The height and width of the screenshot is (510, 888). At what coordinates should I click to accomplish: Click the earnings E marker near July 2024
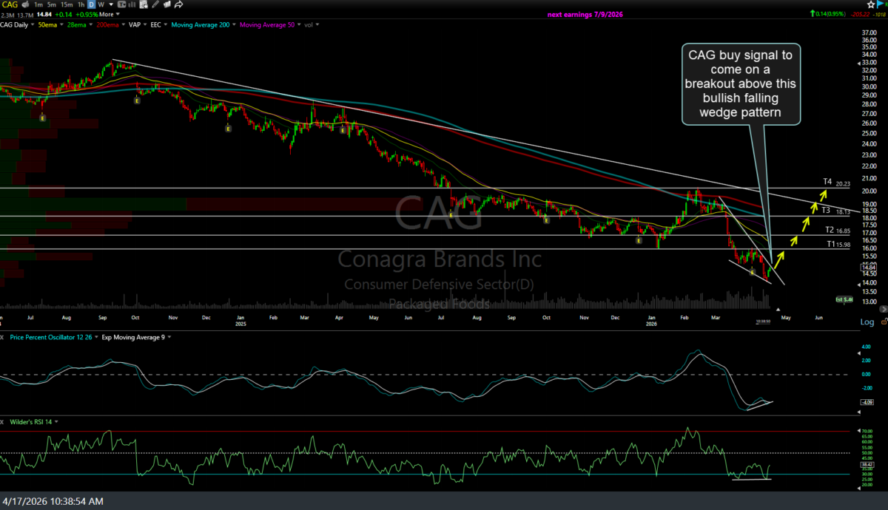[x=43, y=118]
